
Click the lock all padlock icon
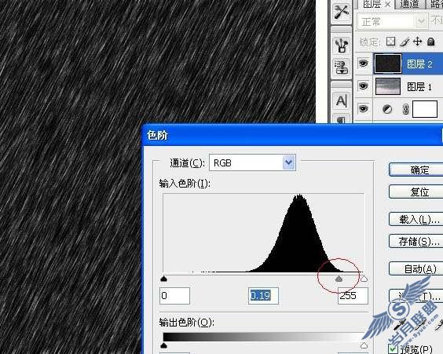coord(431,42)
